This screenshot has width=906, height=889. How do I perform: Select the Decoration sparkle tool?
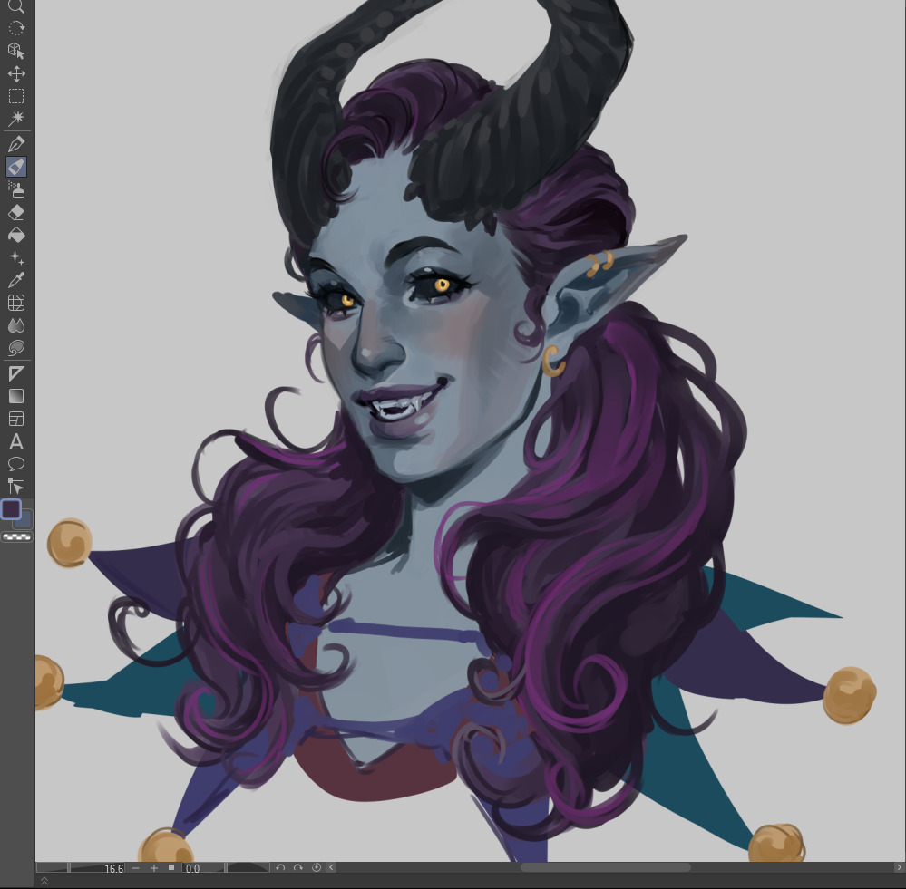click(16, 257)
